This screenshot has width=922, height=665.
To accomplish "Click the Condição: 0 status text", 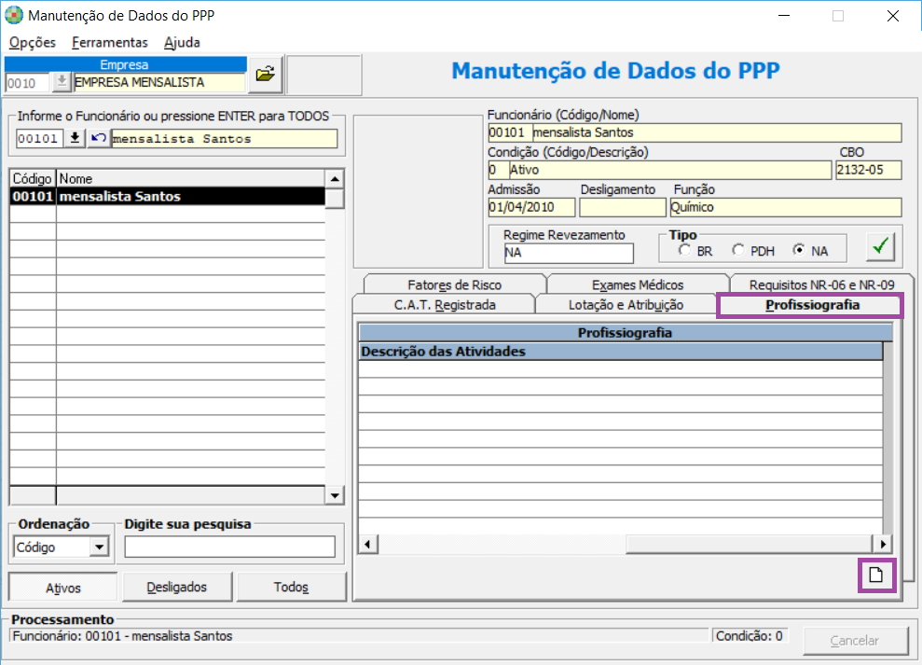I will [x=750, y=636].
